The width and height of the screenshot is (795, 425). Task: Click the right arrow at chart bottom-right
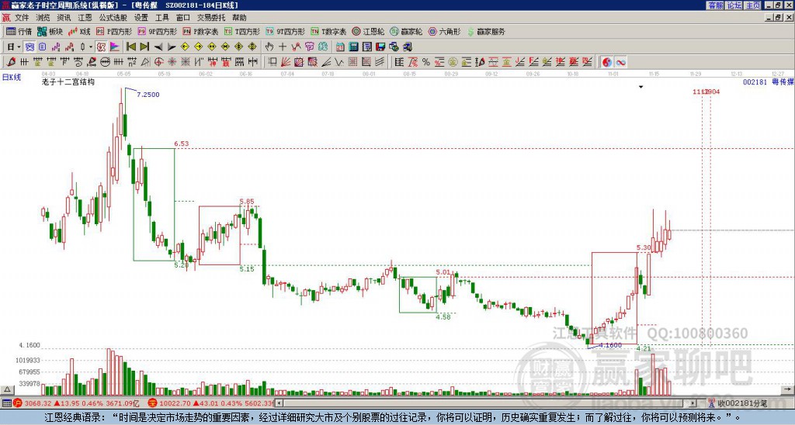point(787,389)
